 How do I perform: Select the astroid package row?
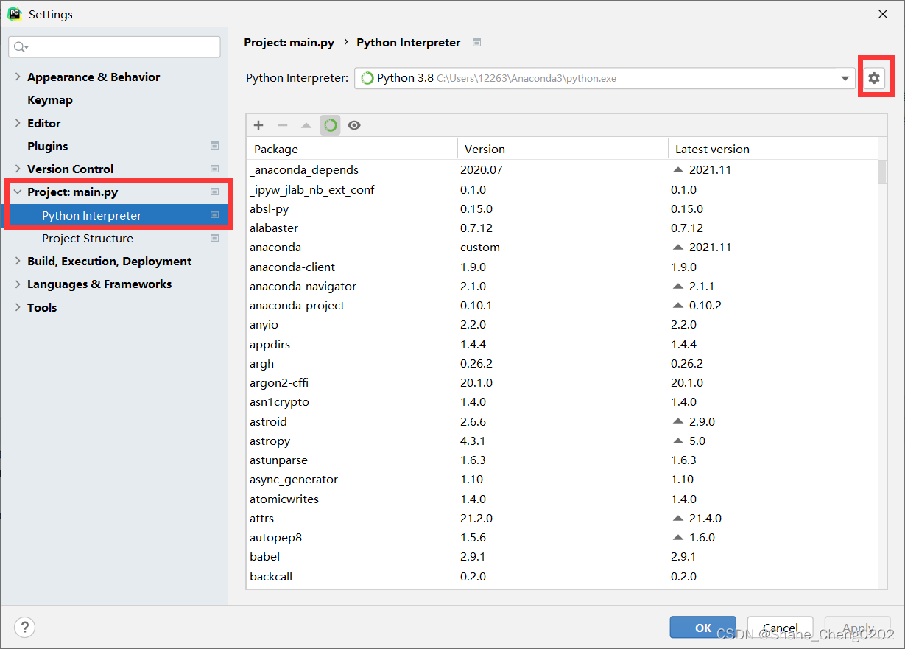pos(562,421)
